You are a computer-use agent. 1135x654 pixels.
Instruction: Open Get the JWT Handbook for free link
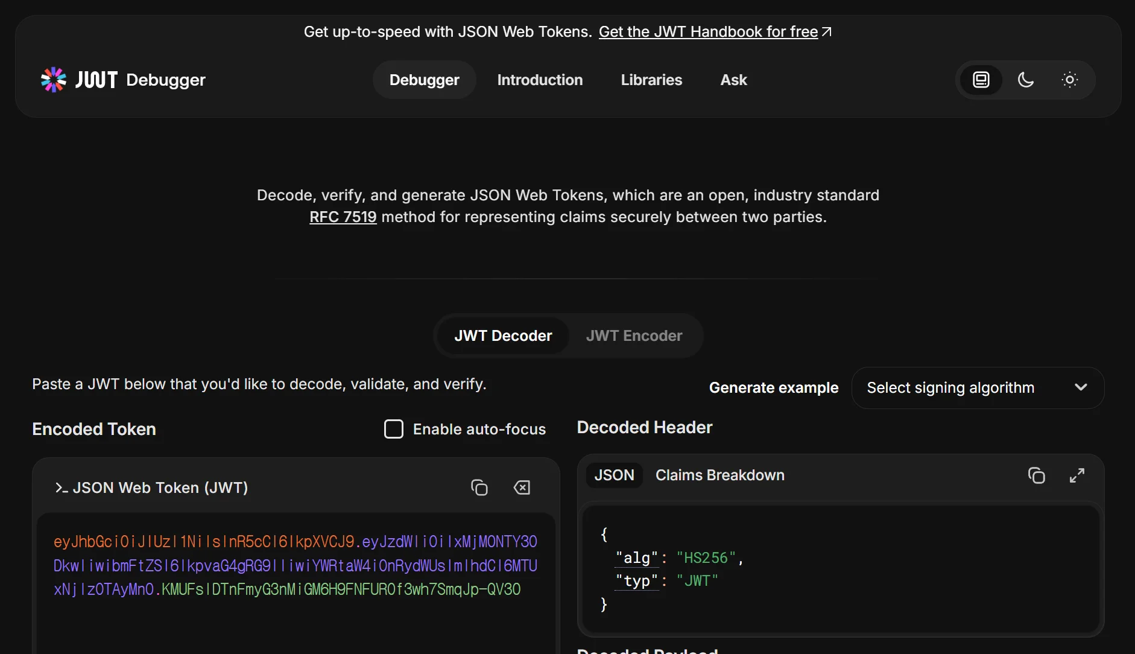click(x=708, y=31)
